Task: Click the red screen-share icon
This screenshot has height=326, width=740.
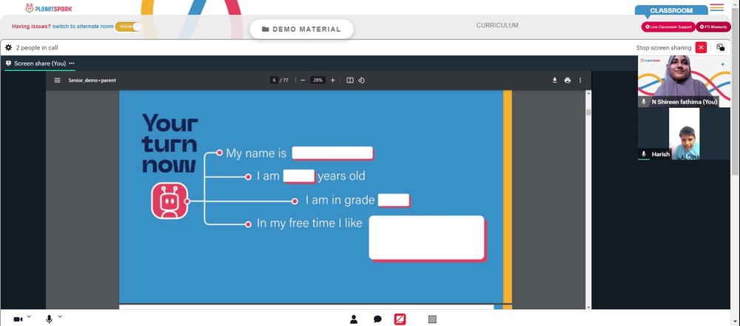Action: tap(400, 319)
